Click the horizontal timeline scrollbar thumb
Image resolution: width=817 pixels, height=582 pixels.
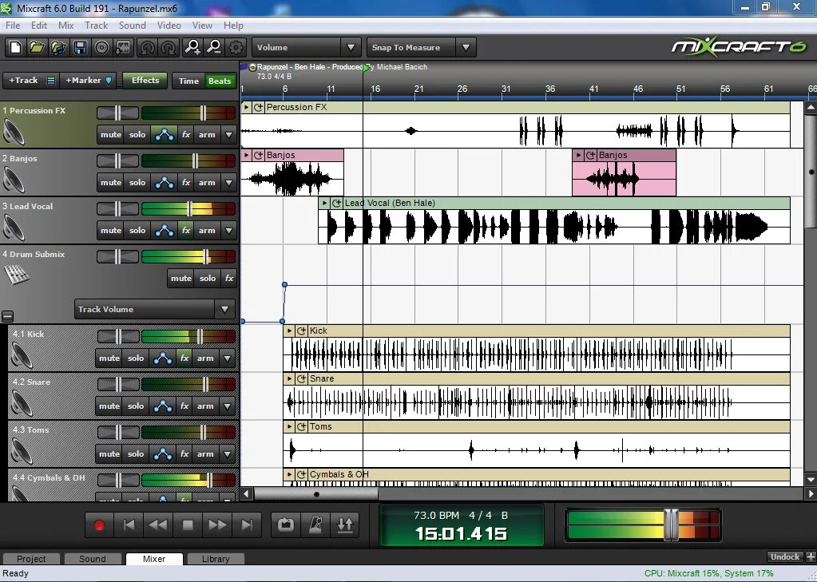316,494
